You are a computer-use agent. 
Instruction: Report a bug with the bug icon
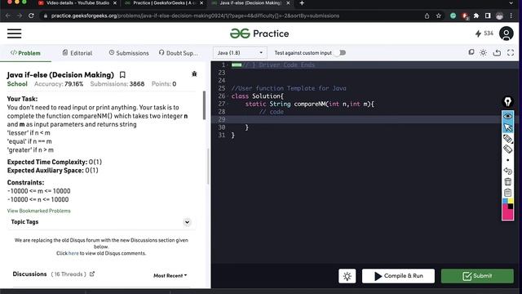[x=194, y=74]
